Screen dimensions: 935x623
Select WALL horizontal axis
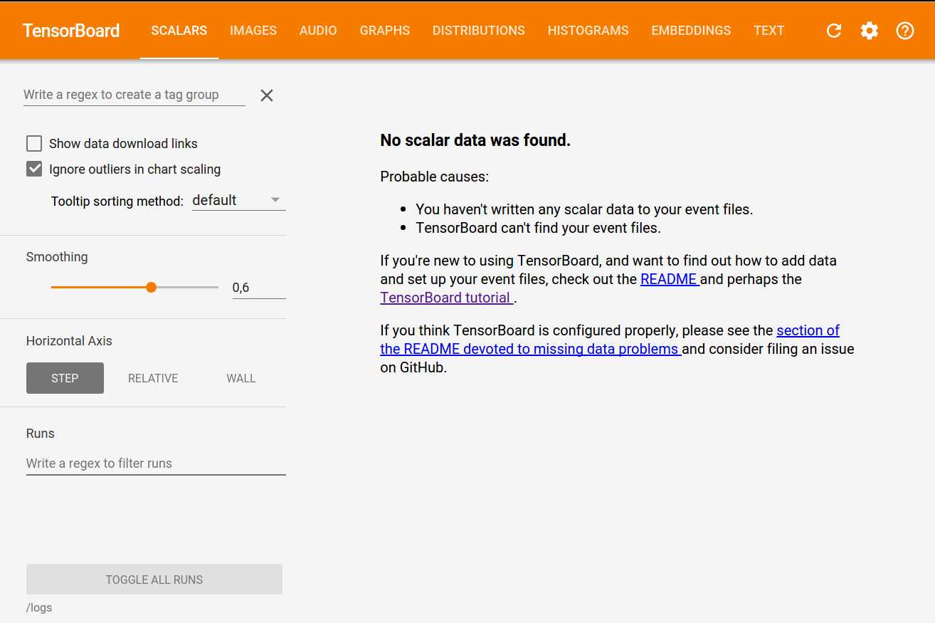pos(241,378)
